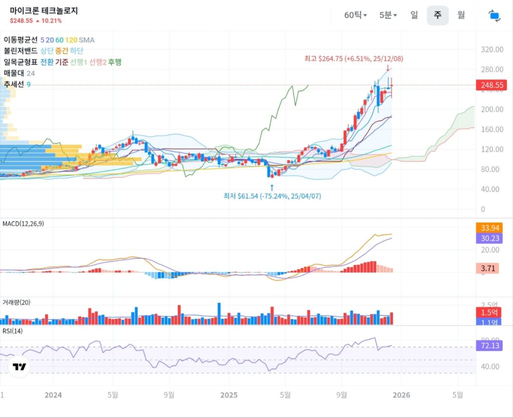Click the TradingView logo badge
Viewport: 513px width, 418px height.
20,367
